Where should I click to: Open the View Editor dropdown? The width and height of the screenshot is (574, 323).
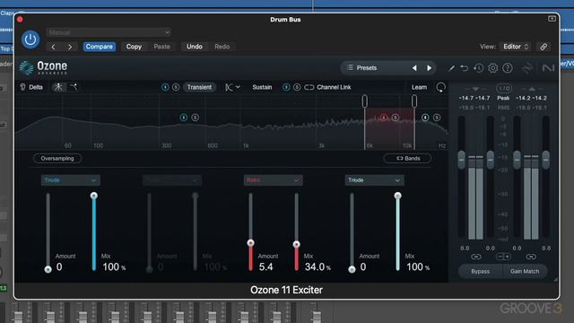point(516,47)
